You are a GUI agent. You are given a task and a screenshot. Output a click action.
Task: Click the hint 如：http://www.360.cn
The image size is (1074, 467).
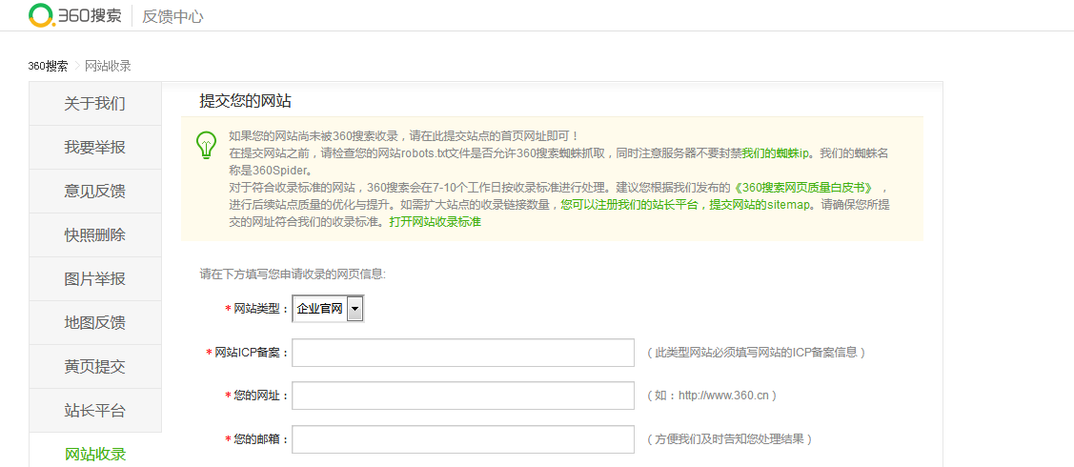712,396
